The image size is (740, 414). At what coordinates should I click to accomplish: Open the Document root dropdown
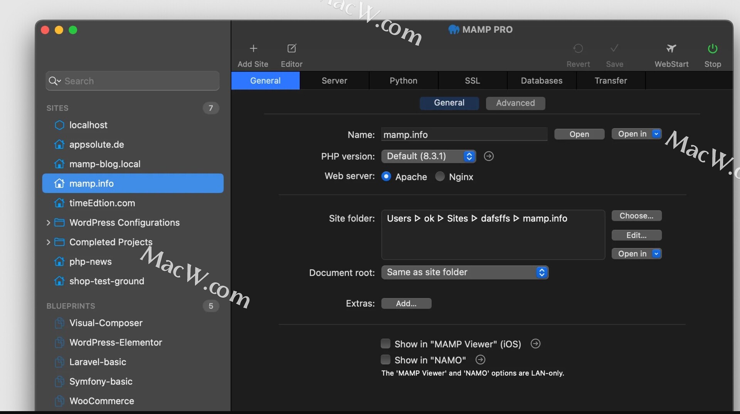465,272
